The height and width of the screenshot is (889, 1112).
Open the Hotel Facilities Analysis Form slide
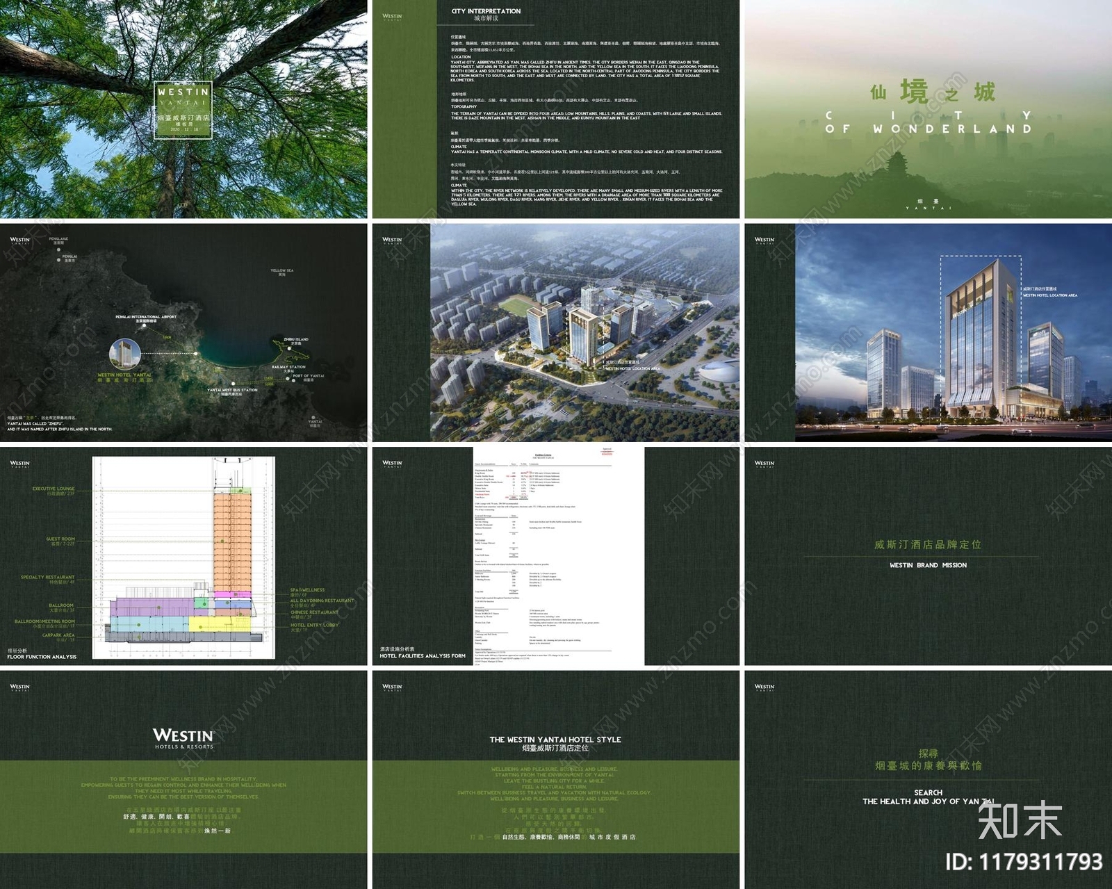tap(556, 556)
